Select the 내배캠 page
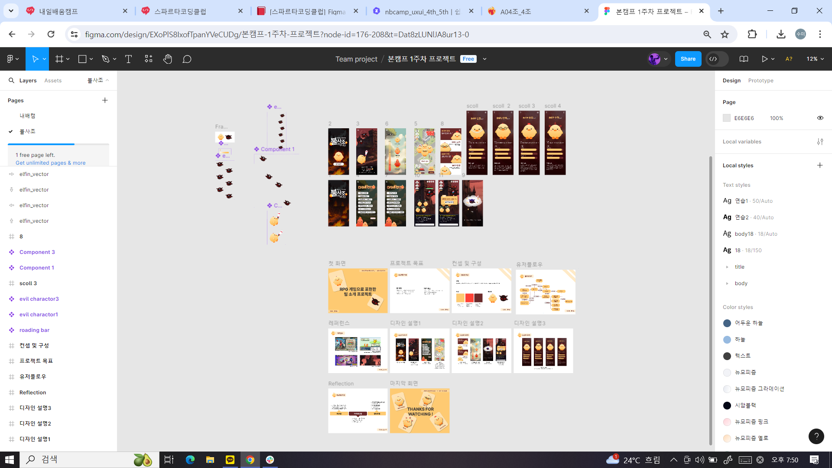 (x=27, y=116)
